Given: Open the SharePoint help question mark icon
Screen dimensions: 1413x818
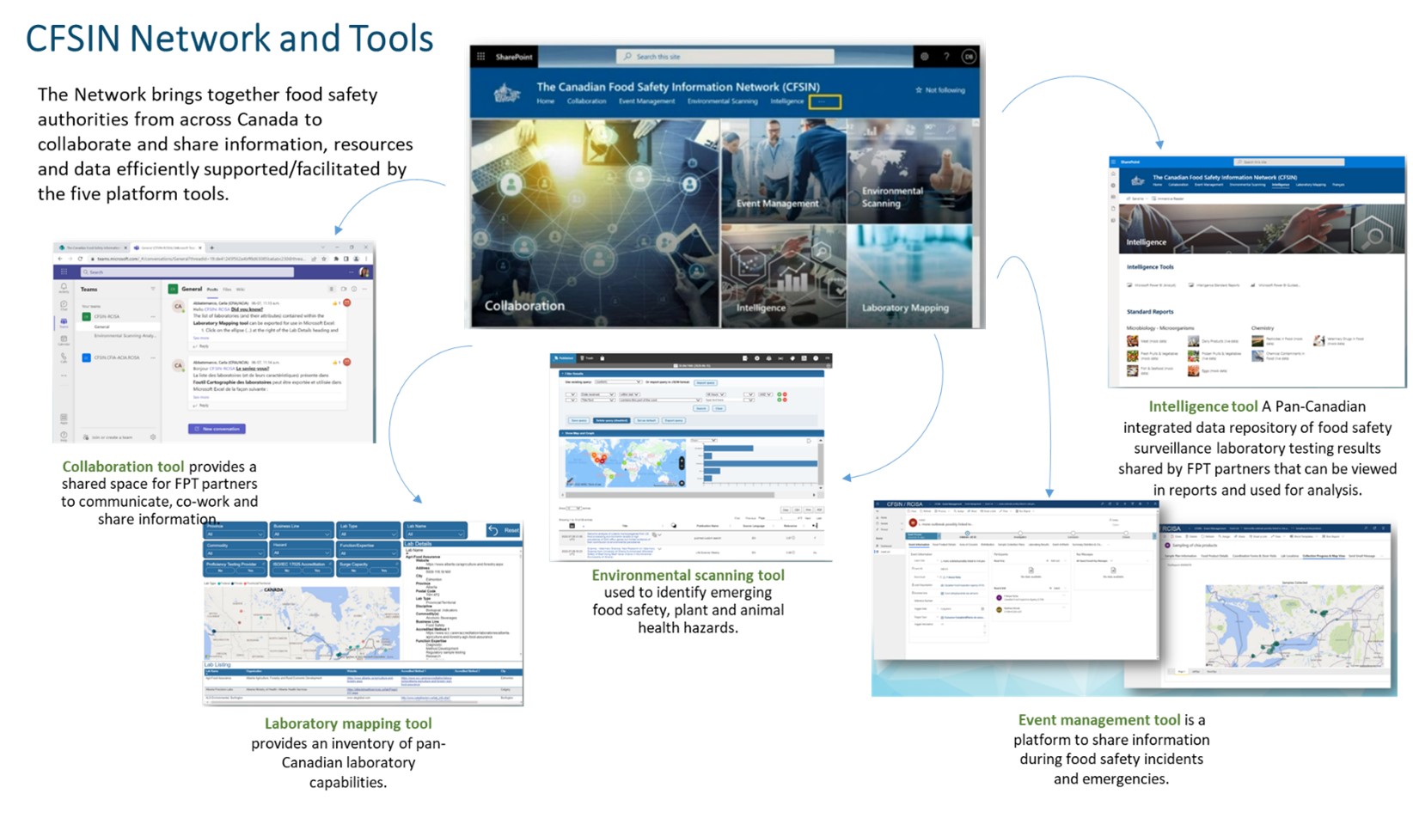Looking at the screenshot, I should pos(946,57).
